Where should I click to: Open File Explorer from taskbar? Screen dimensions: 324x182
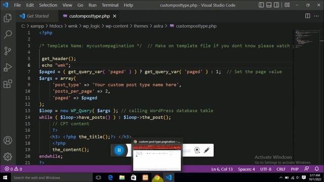point(122,177)
